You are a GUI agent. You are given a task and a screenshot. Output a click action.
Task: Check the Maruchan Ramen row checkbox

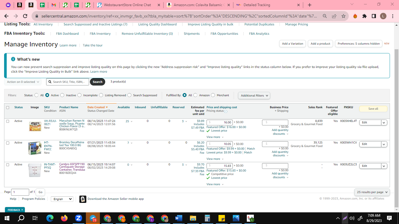click(8, 121)
